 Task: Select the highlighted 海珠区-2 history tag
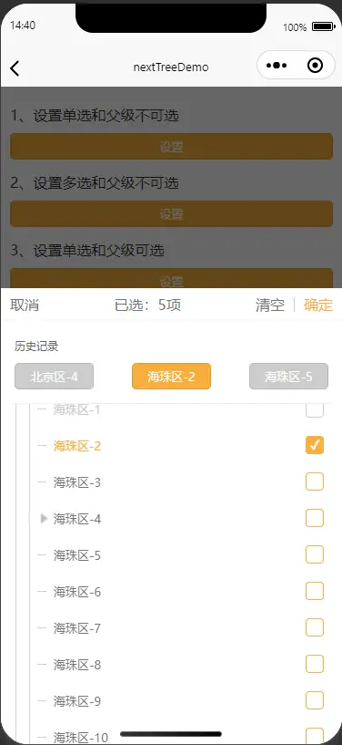pyautogui.click(x=172, y=377)
